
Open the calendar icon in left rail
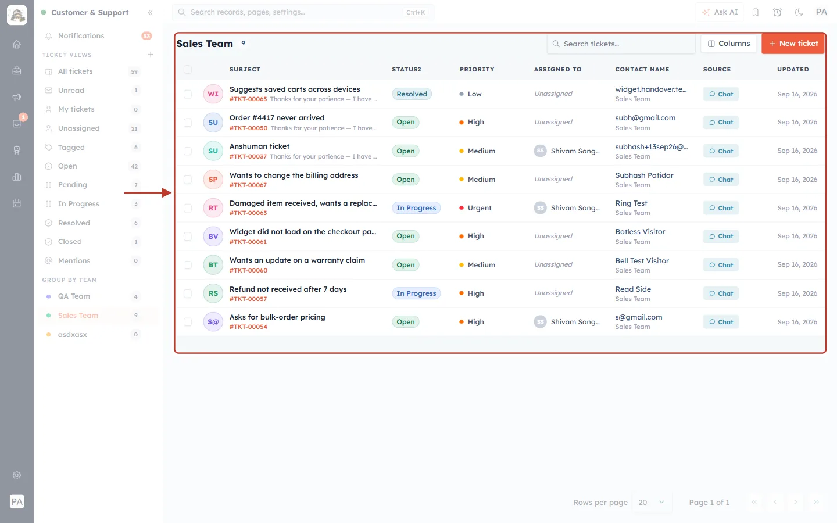pyautogui.click(x=17, y=203)
